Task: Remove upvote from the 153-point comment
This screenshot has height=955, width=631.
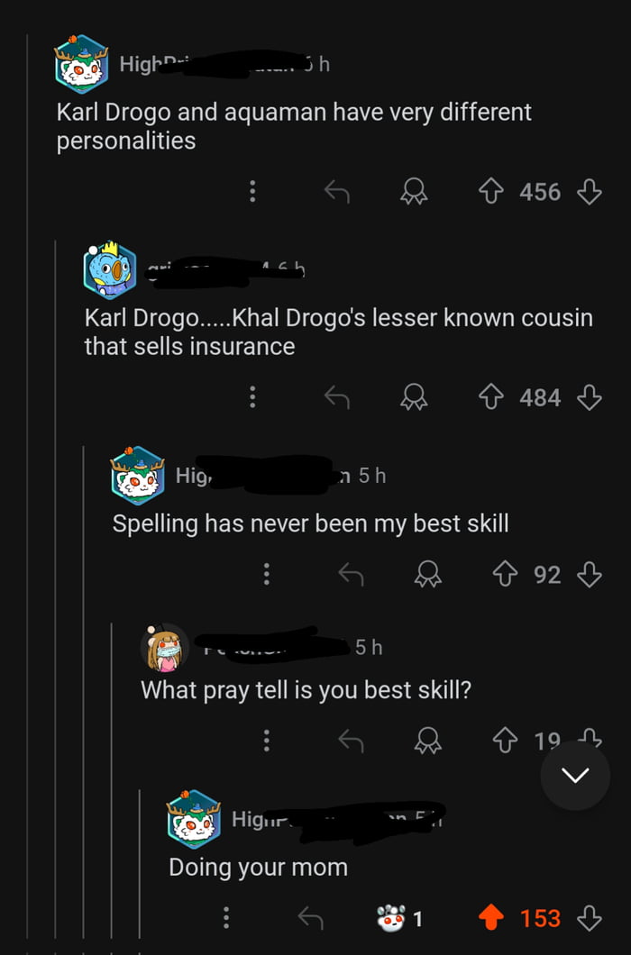Action: [490, 918]
